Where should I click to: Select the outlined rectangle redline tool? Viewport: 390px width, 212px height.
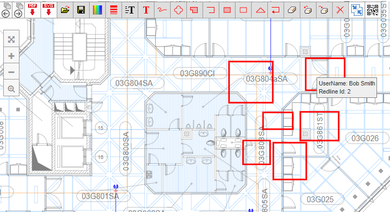click(243, 10)
